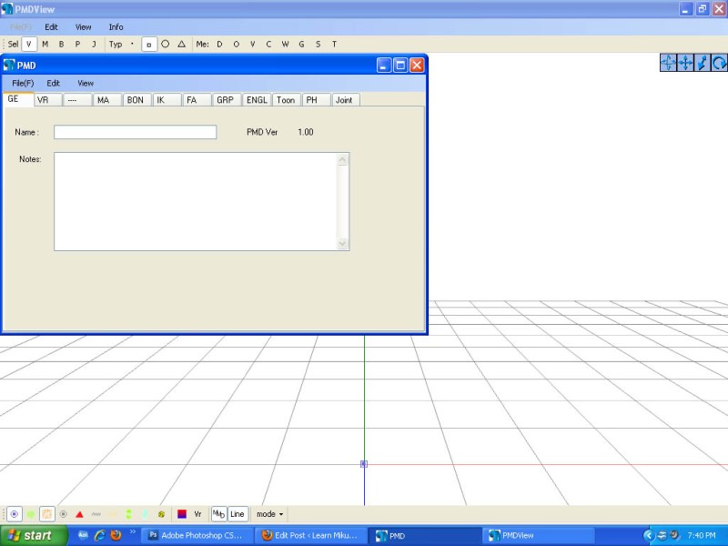Image resolution: width=728 pixels, height=546 pixels.
Task: Switch to the Toon tab
Action: (286, 100)
